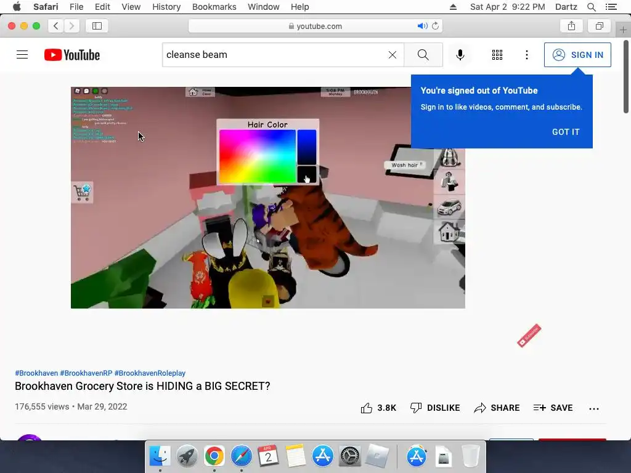Screen dimensions: 631x473
Task: Open Notification Center list icon
Action: click(x=611, y=7)
